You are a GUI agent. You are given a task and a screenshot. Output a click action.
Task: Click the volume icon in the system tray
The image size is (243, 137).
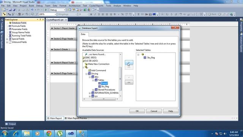tap(225, 134)
